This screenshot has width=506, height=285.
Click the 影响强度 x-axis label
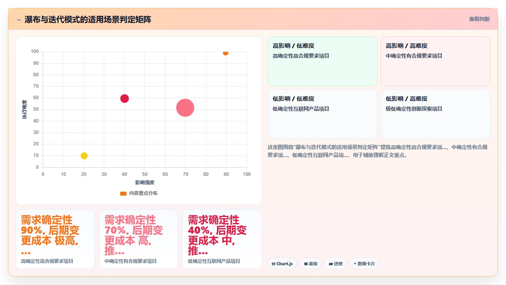145,183
